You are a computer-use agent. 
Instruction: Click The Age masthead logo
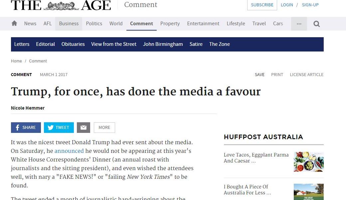coord(61,5)
